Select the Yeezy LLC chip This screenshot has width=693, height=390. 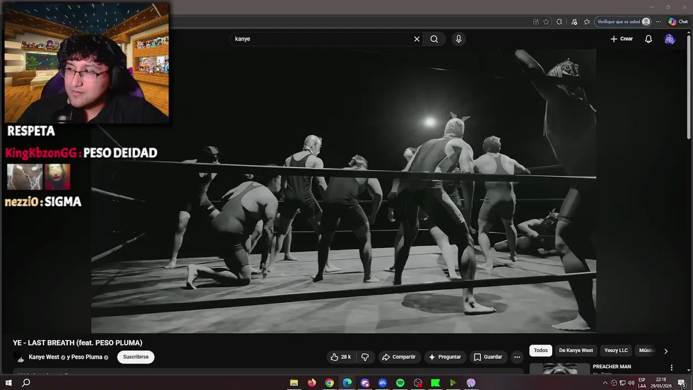(x=616, y=350)
